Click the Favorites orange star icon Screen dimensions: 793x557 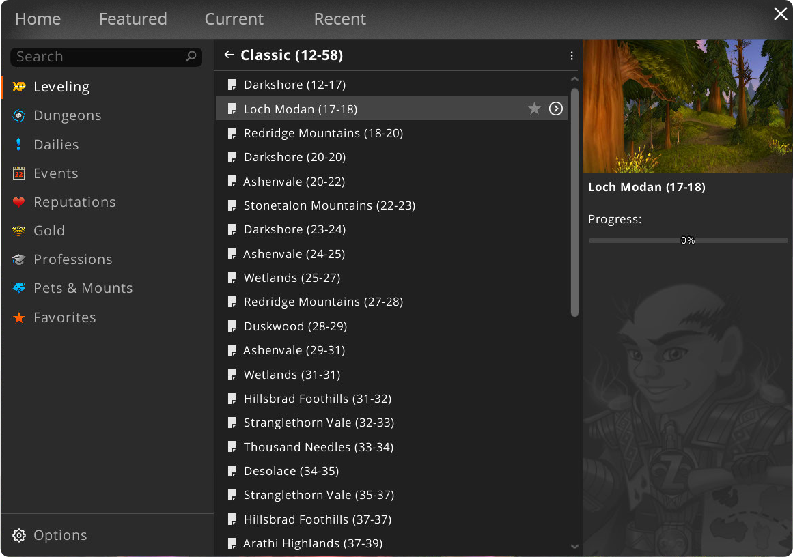pyautogui.click(x=19, y=317)
